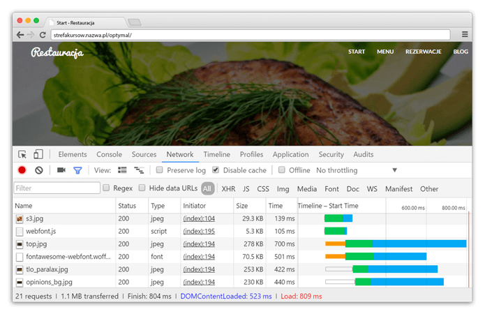This screenshot has height=323, width=485.
Task: Enable the Preserve log checkbox
Action: coord(160,170)
